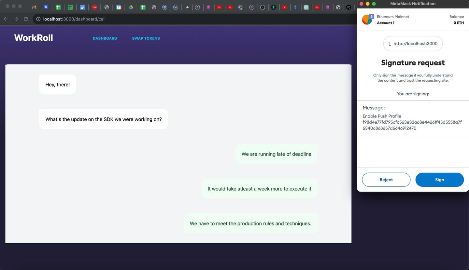
Task: Go back using the browser back arrow
Action: 6,19
